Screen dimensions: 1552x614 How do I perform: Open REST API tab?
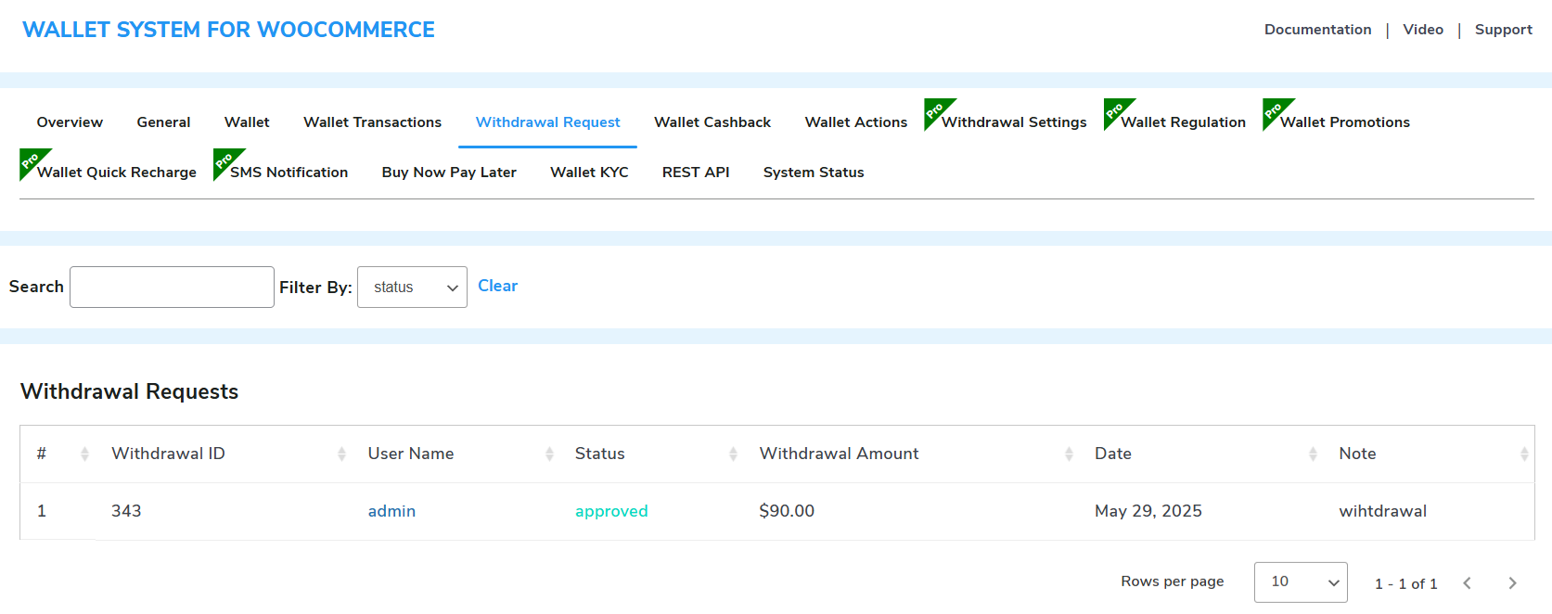(696, 173)
